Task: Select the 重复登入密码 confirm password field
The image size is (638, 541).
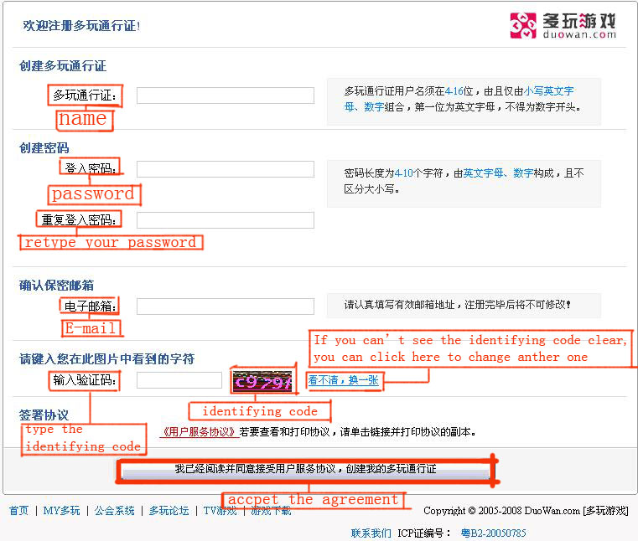Action: point(226,220)
